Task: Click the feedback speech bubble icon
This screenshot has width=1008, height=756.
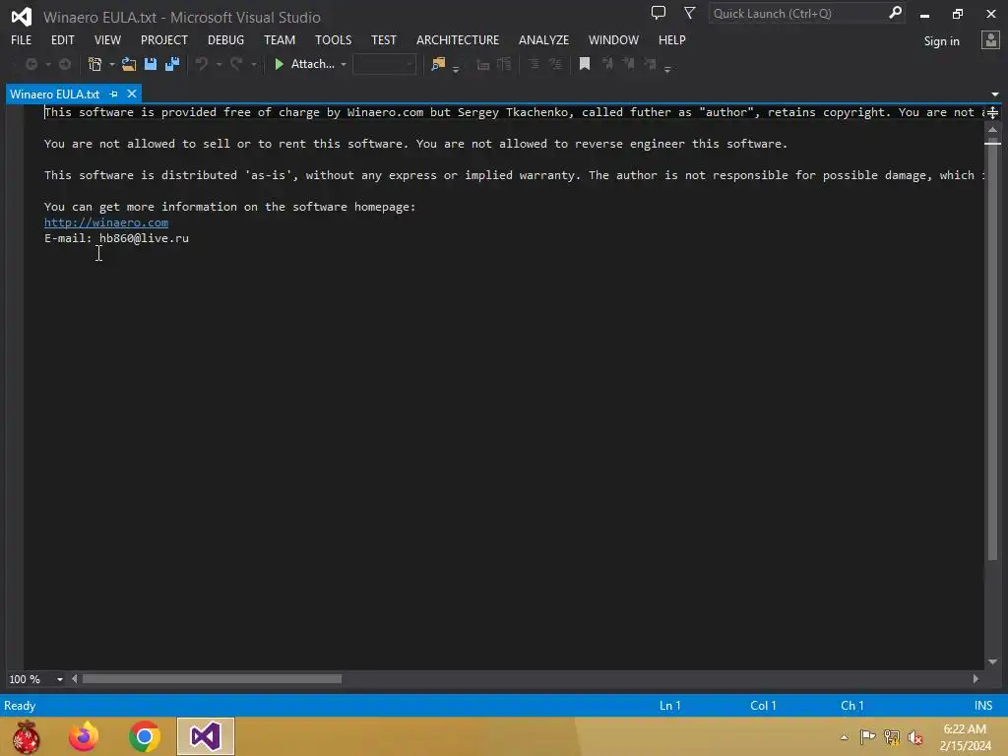Action: 659,13
